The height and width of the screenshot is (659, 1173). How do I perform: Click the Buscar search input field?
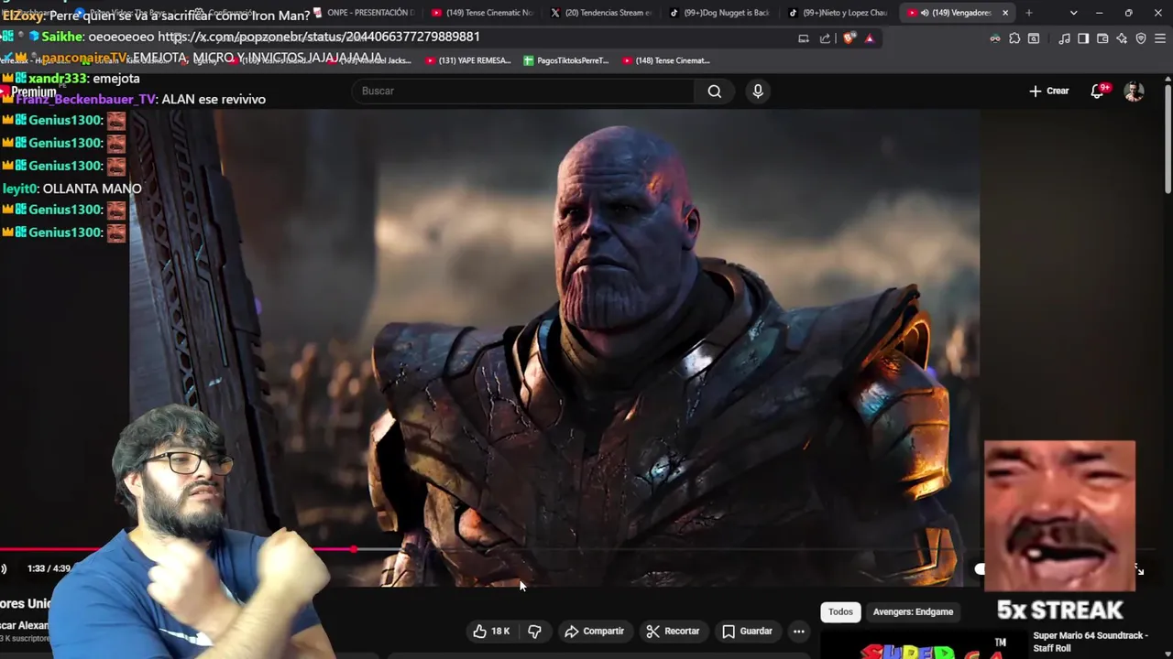[522, 91]
